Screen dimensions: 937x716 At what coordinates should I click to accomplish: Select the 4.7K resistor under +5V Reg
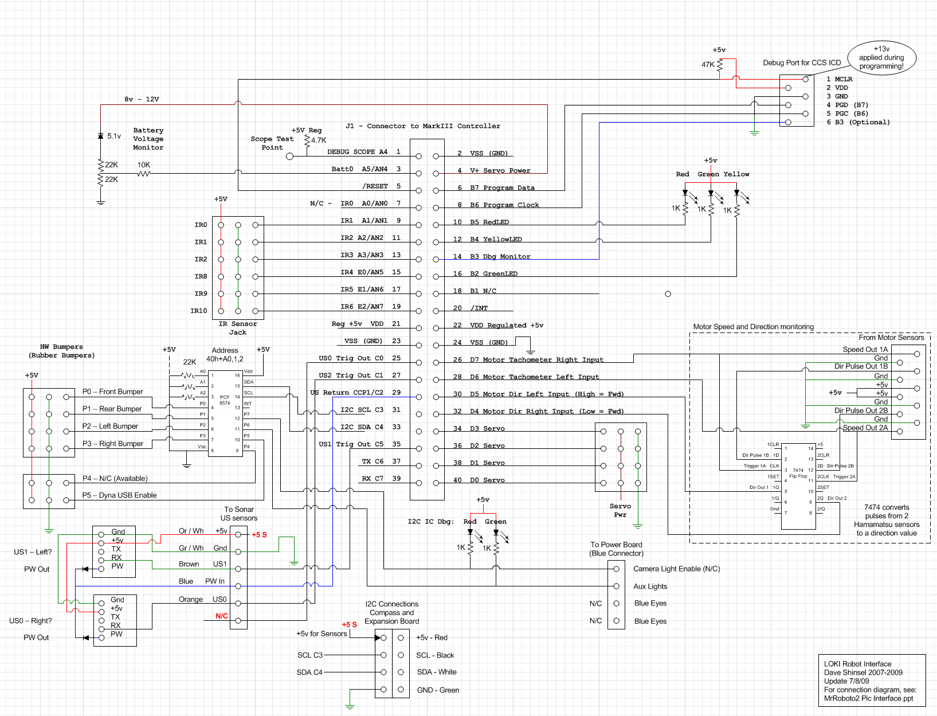[x=307, y=140]
